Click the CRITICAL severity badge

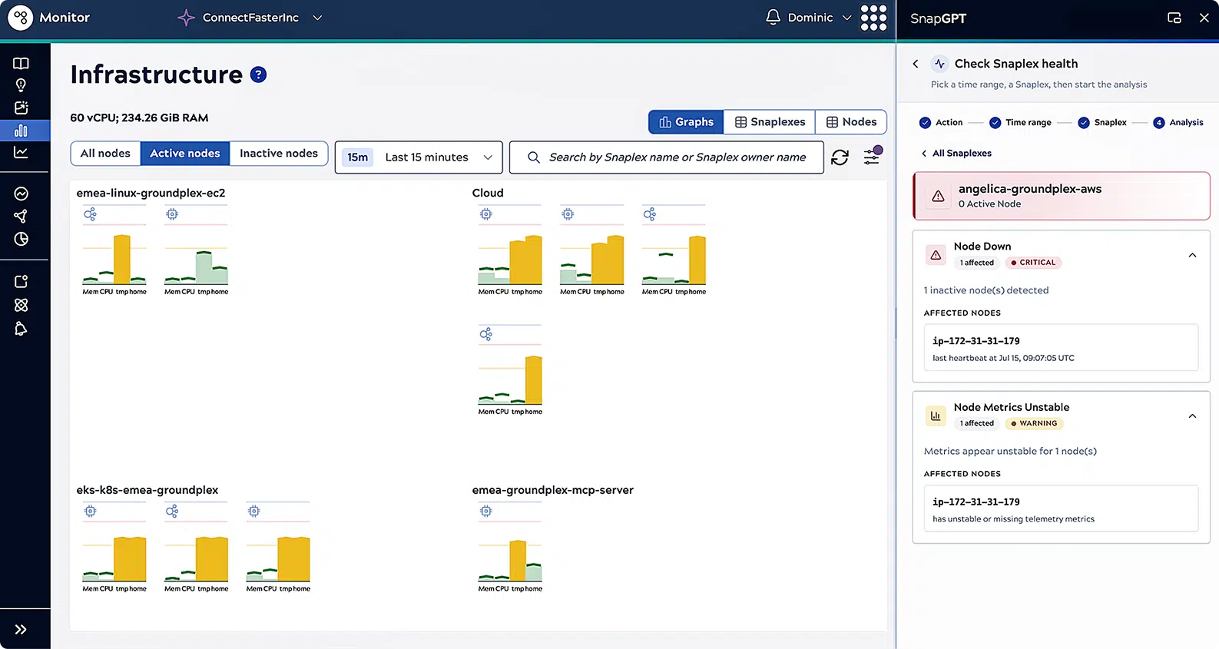(1033, 263)
